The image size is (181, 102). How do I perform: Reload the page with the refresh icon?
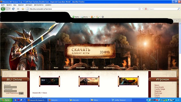[x=13, y=9]
